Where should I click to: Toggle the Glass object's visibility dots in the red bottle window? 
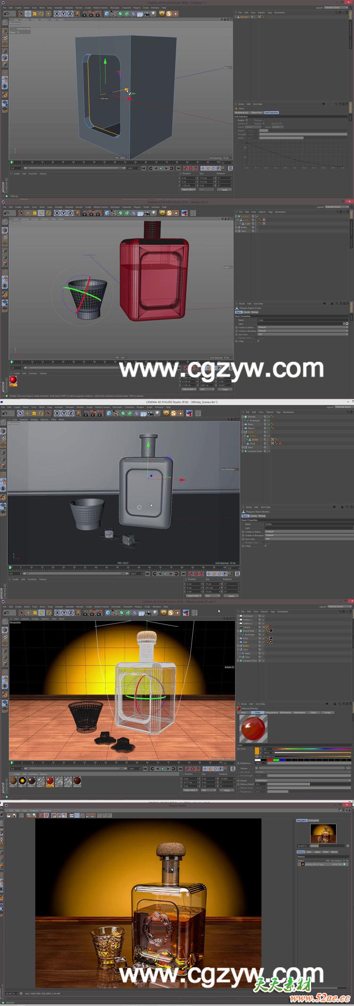255,231
